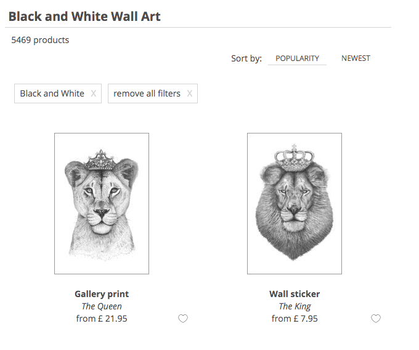Favorite The Queen gallery print heart icon
The height and width of the screenshot is (350, 419).
click(x=183, y=319)
